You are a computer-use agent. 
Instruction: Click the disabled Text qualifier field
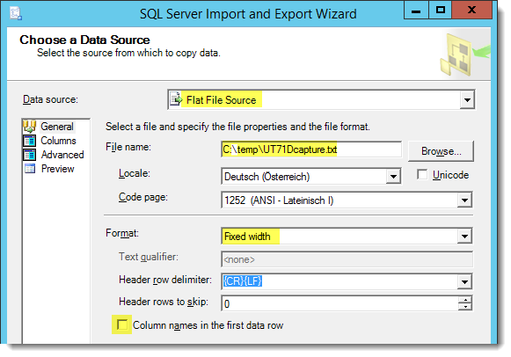click(x=347, y=259)
